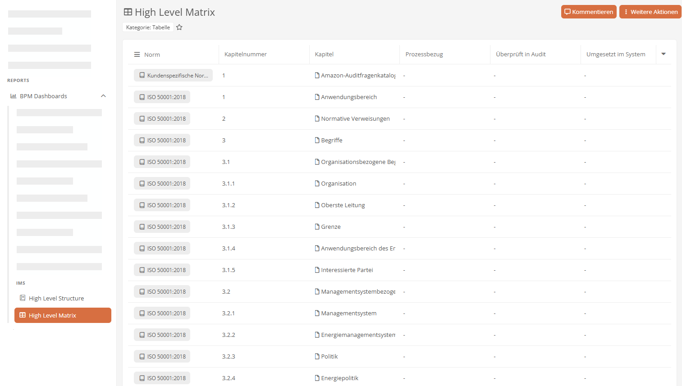This screenshot has width=682, height=386.
Task: Click the comment bubble icon in Kommentieren
Action: 568,12
